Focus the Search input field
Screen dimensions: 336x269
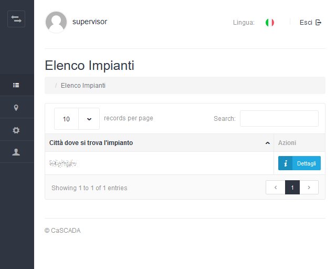279,119
